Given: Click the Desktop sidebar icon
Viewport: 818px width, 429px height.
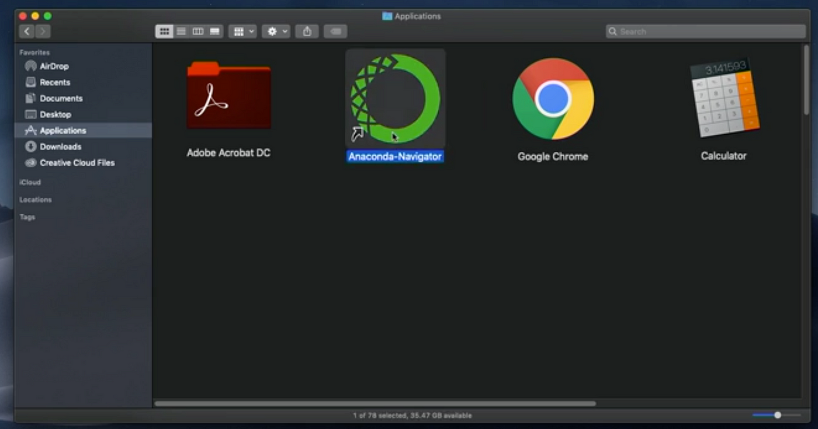Looking at the screenshot, I should point(30,114).
